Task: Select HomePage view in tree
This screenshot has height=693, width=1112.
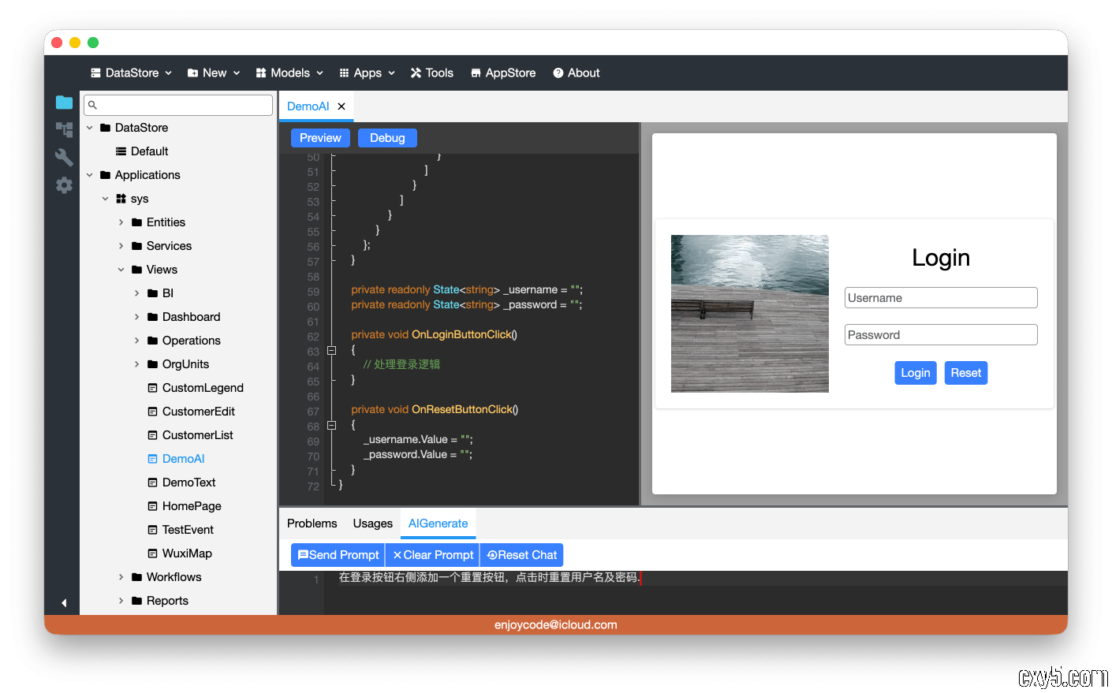Action: 192,506
